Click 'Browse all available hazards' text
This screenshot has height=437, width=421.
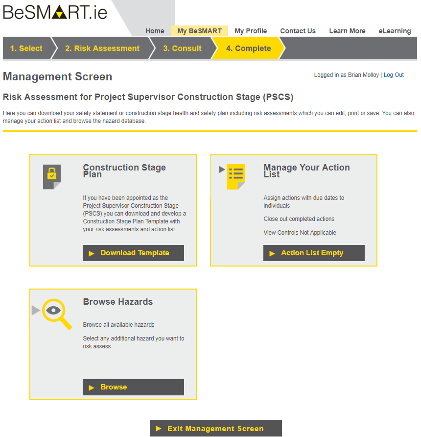point(118,325)
